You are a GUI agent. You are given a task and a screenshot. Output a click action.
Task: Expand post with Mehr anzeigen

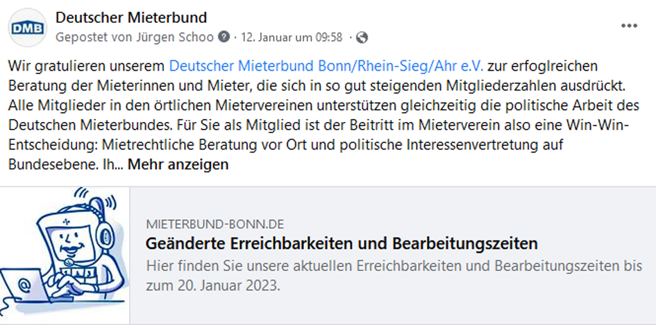[178, 165]
